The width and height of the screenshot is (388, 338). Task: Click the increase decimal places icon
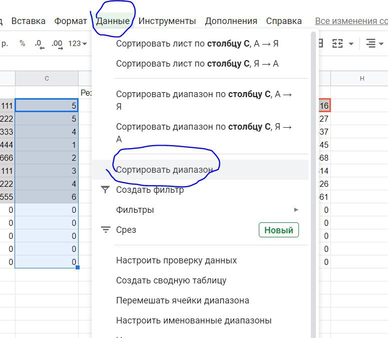(58, 44)
